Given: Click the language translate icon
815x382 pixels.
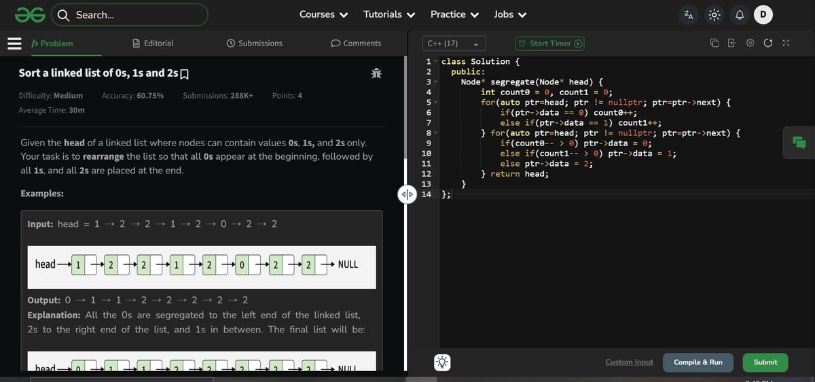Looking at the screenshot, I should coord(689,14).
